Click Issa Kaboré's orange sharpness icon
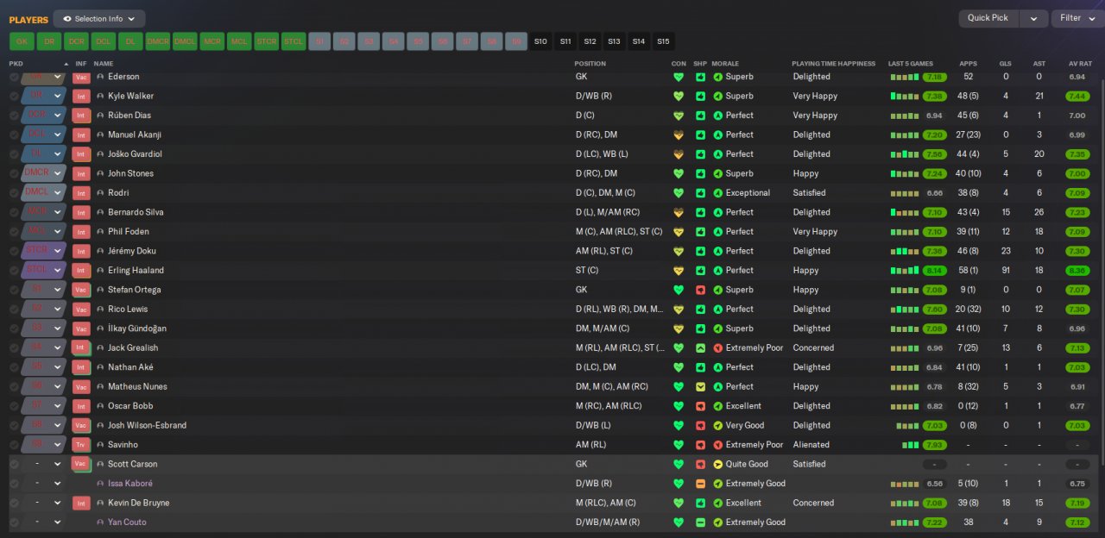The image size is (1105, 538). (700, 484)
